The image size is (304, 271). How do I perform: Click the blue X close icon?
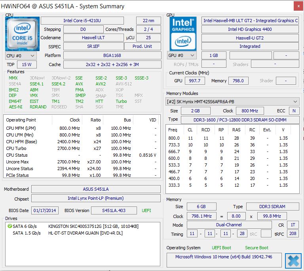coord(294,261)
